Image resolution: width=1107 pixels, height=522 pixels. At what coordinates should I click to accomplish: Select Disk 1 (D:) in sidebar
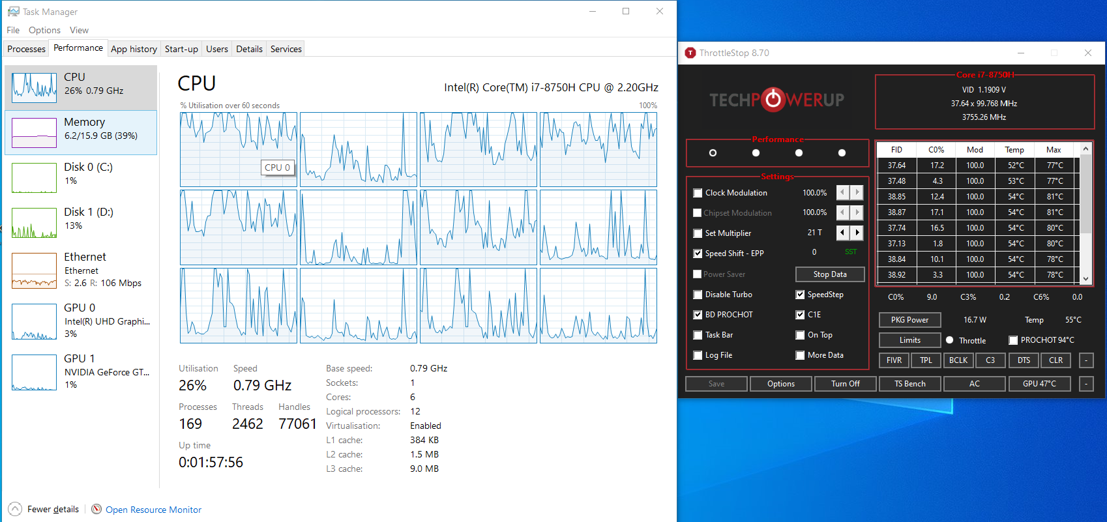click(x=81, y=222)
